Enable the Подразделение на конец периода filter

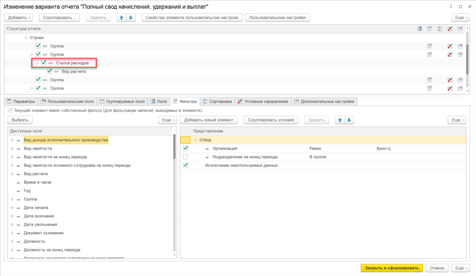pyautogui.click(x=186, y=157)
